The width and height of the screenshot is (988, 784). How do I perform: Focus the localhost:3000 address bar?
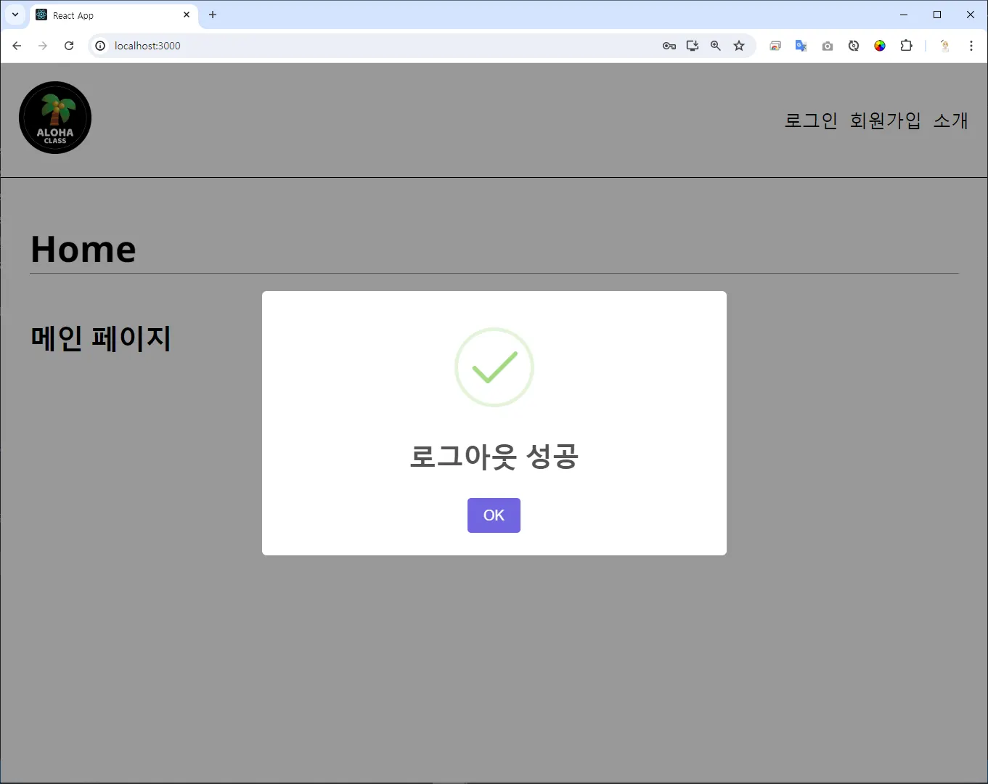(377, 46)
